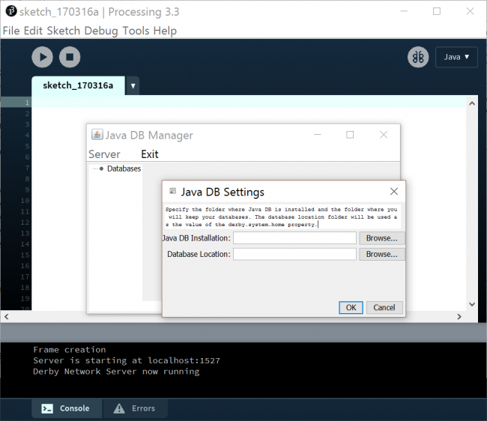Minimize the Processing window
Image resolution: width=487 pixels, height=421 pixels.
click(404, 11)
